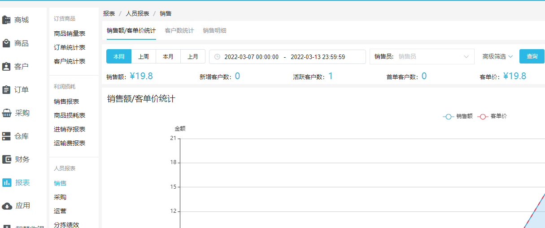Click the 查询 query button
This screenshot has height=228, width=545.
(532, 56)
